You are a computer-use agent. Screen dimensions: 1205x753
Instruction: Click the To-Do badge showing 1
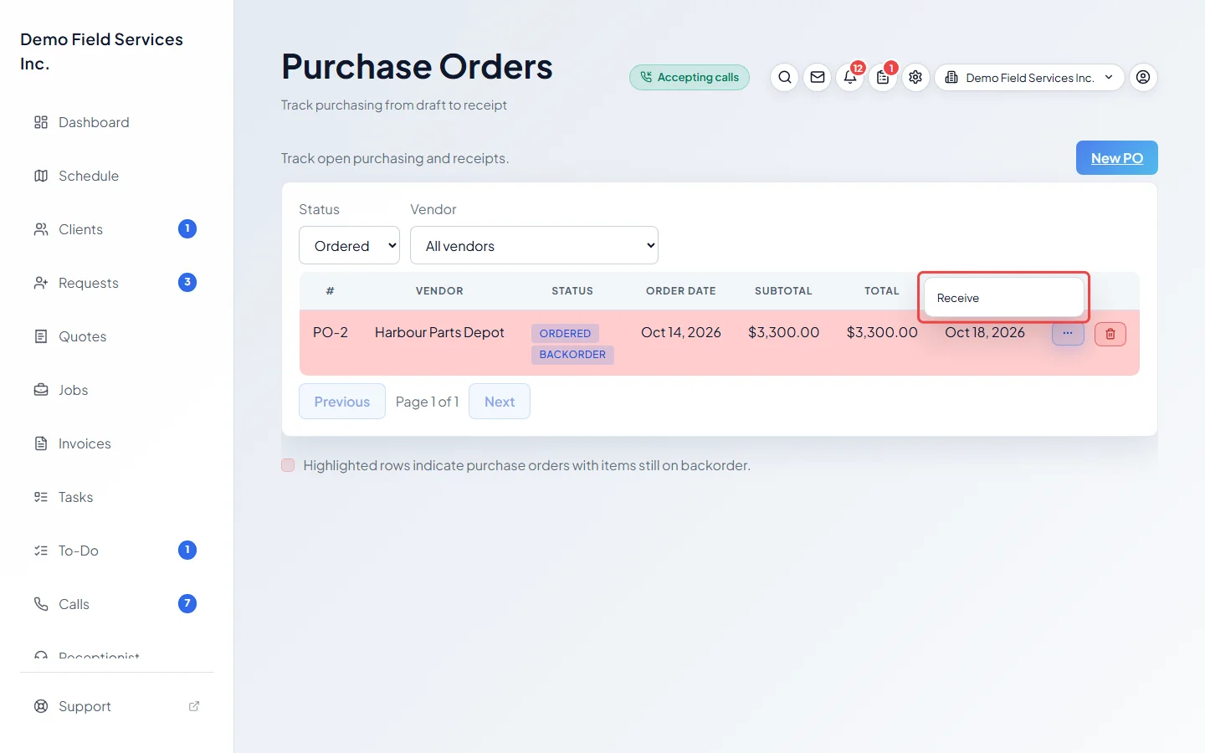pos(187,550)
